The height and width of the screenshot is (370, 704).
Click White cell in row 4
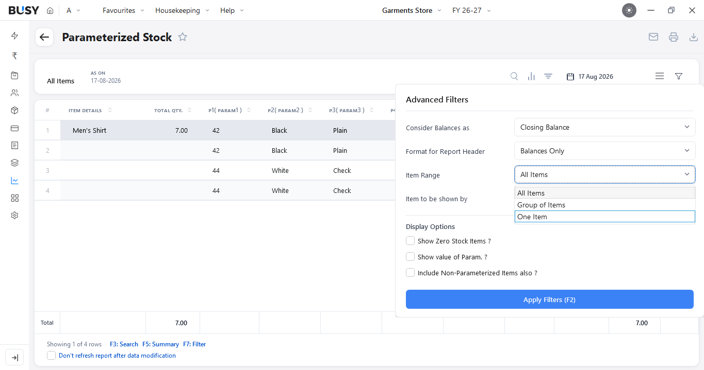click(280, 190)
